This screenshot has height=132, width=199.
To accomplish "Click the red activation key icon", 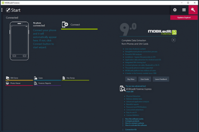I will pyautogui.click(x=193, y=10).
